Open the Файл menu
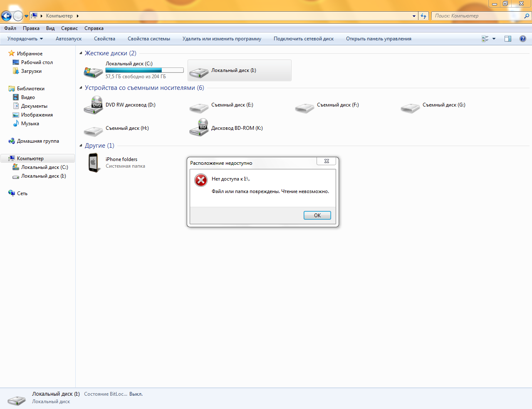Image resolution: width=532 pixels, height=409 pixels. pos(10,28)
